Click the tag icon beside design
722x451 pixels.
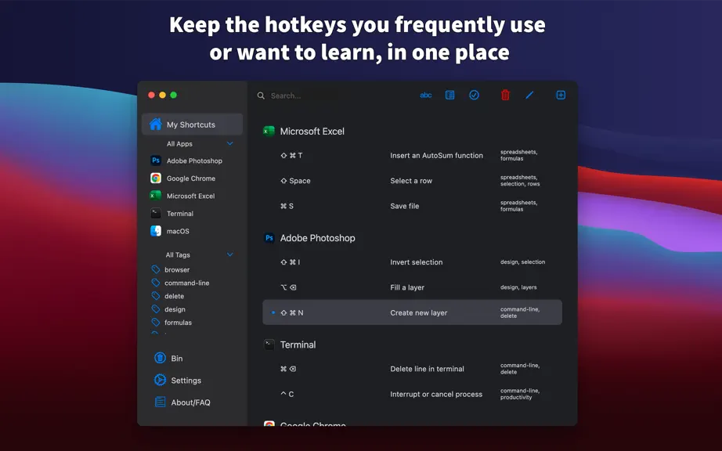click(x=156, y=308)
